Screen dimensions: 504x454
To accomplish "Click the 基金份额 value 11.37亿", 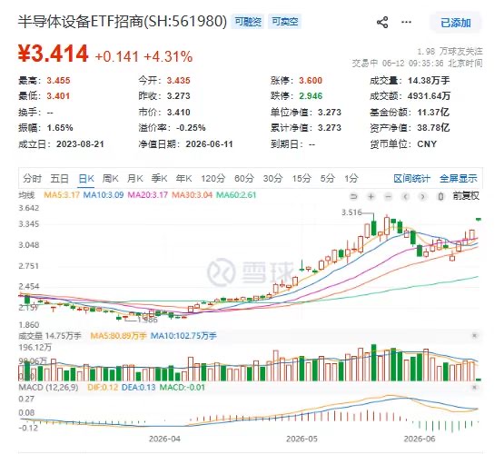I will (x=433, y=112).
